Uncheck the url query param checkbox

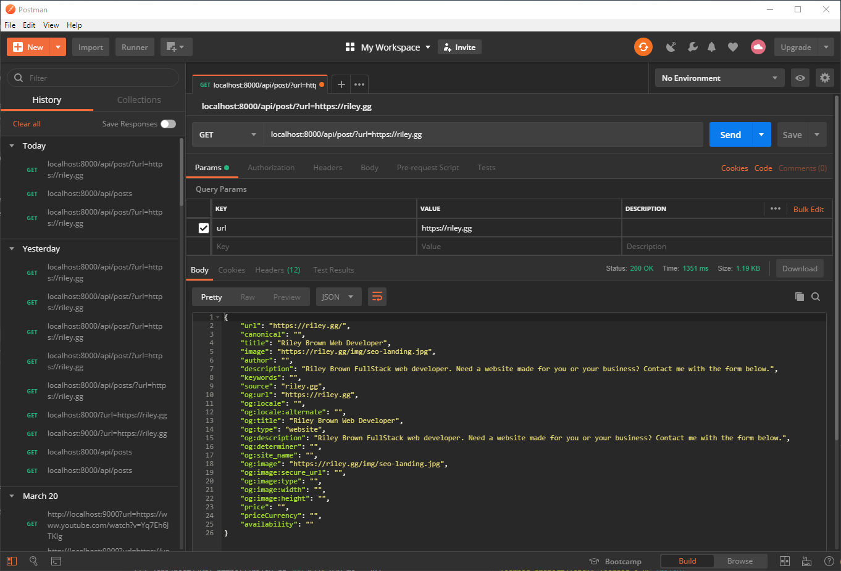(204, 228)
